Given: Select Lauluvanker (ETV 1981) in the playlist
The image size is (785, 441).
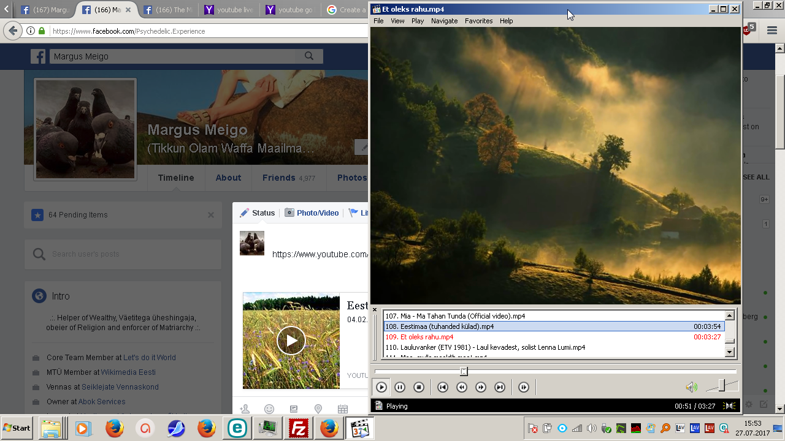Looking at the screenshot, I should pos(484,347).
